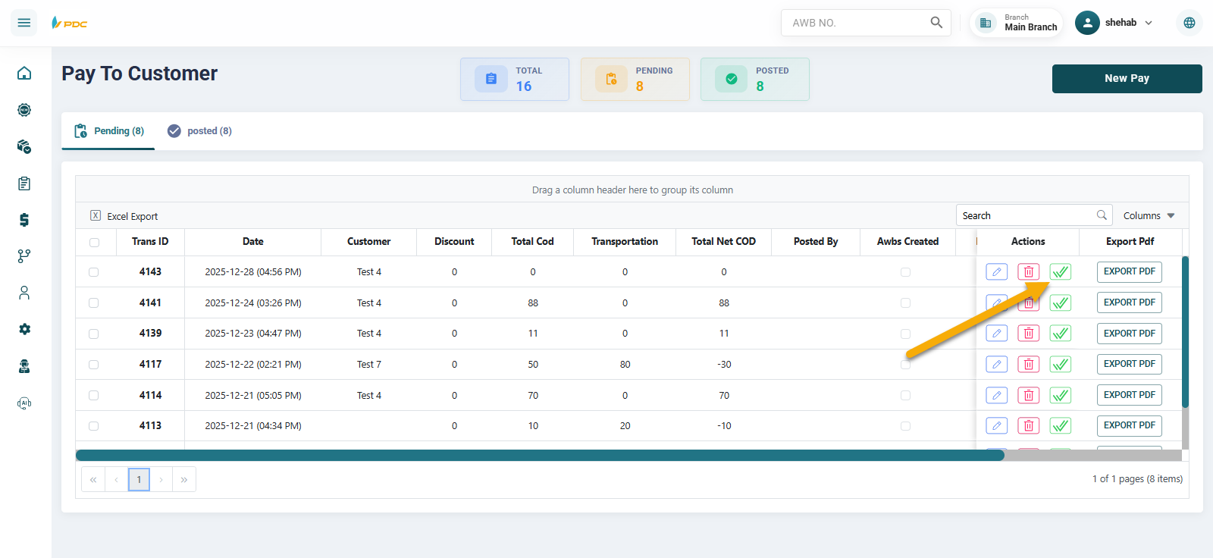Image resolution: width=1213 pixels, height=558 pixels.
Task: Click the dollar sign sidebar icon
Action: pos(24,220)
